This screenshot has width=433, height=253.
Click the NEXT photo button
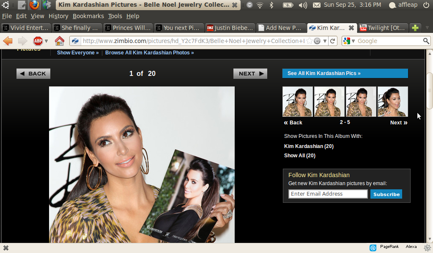point(250,73)
